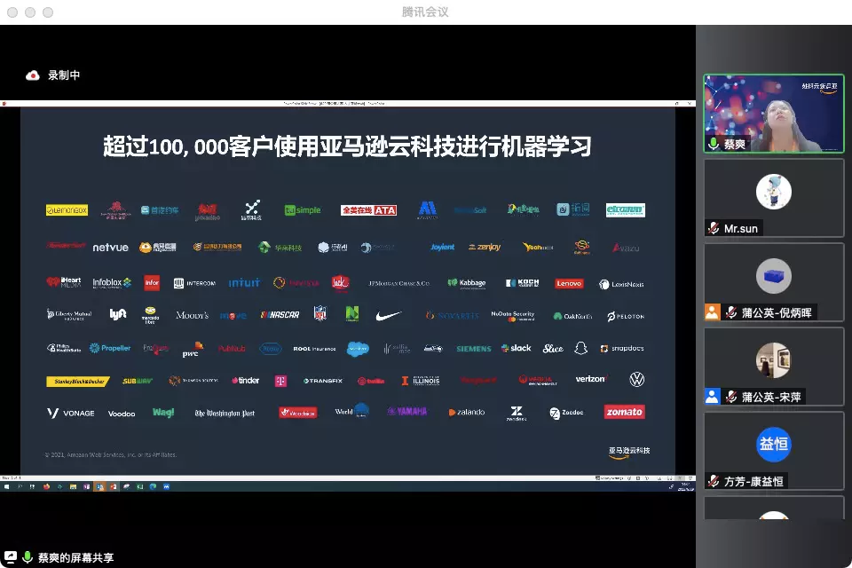852x568 pixels.
Task: Click muted mic icon beside 蒲公英-宋萍
Action: (x=731, y=397)
